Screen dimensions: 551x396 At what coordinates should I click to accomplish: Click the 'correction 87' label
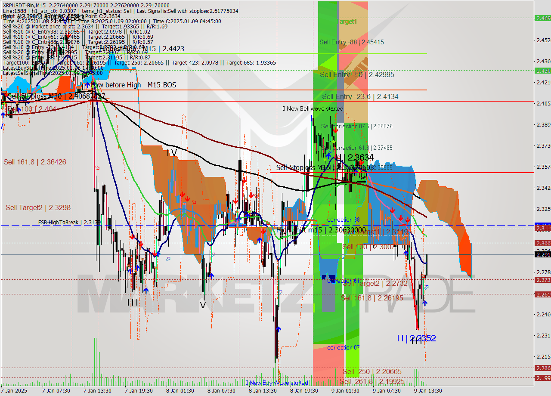click(344, 347)
